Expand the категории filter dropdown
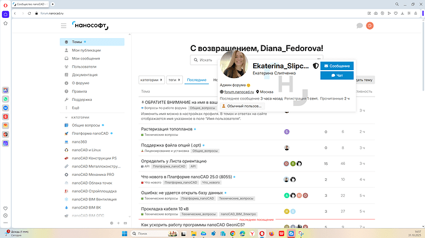 click(x=152, y=80)
